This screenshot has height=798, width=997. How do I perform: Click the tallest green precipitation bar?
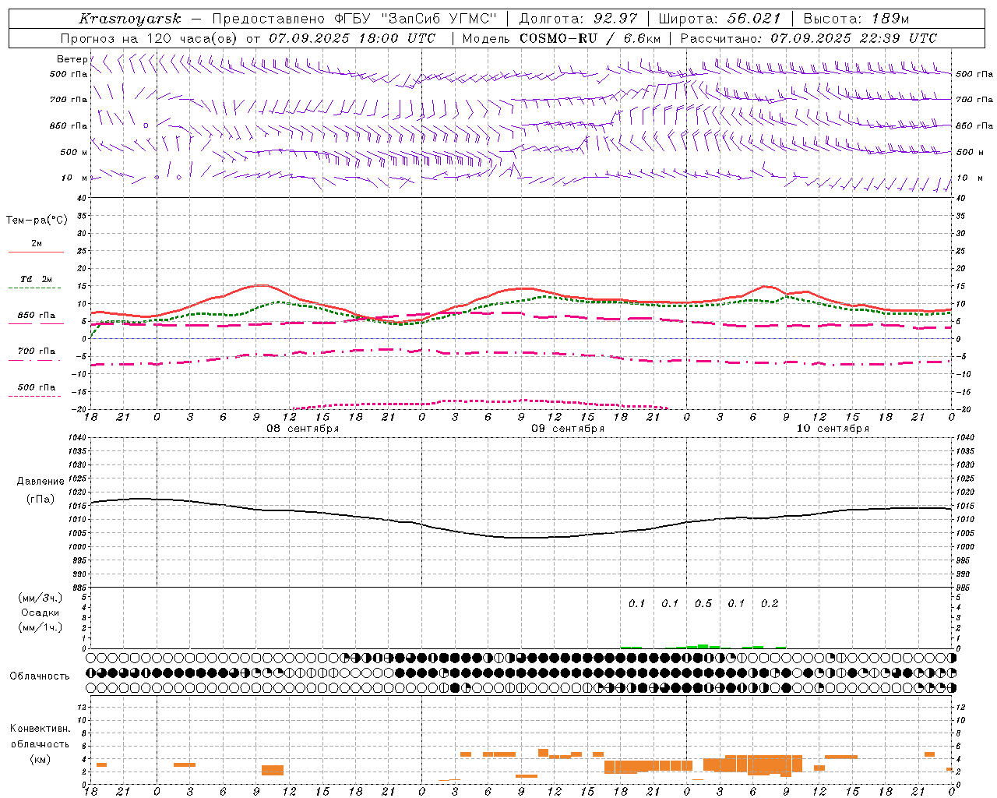pos(703,646)
